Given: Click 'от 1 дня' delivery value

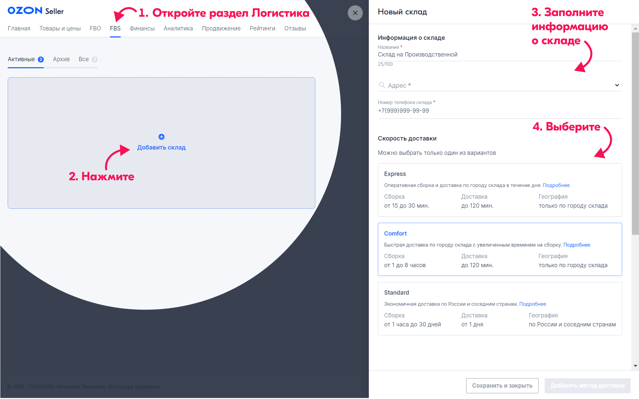Looking at the screenshot, I should (472, 324).
